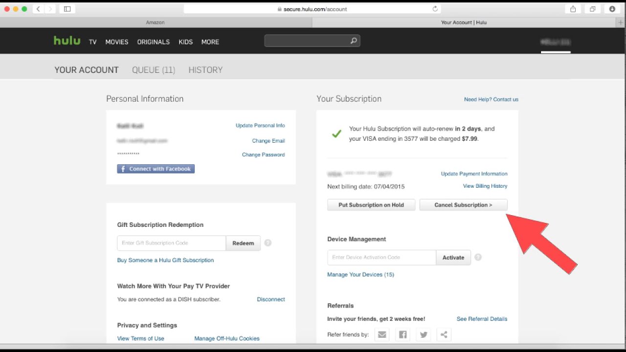Click the Activate button
The height and width of the screenshot is (352, 626).
point(453,257)
